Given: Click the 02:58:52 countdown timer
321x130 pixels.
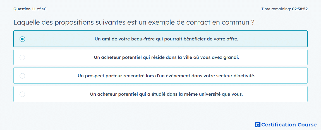Looking at the screenshot, I should pos(300,9).
